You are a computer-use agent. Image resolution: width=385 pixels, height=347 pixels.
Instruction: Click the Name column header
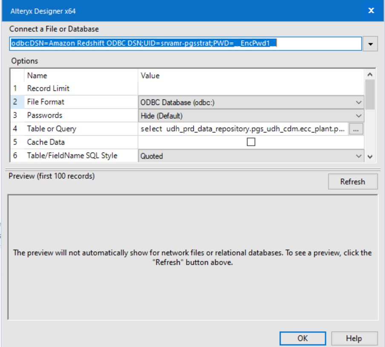[x=37, y=75]
